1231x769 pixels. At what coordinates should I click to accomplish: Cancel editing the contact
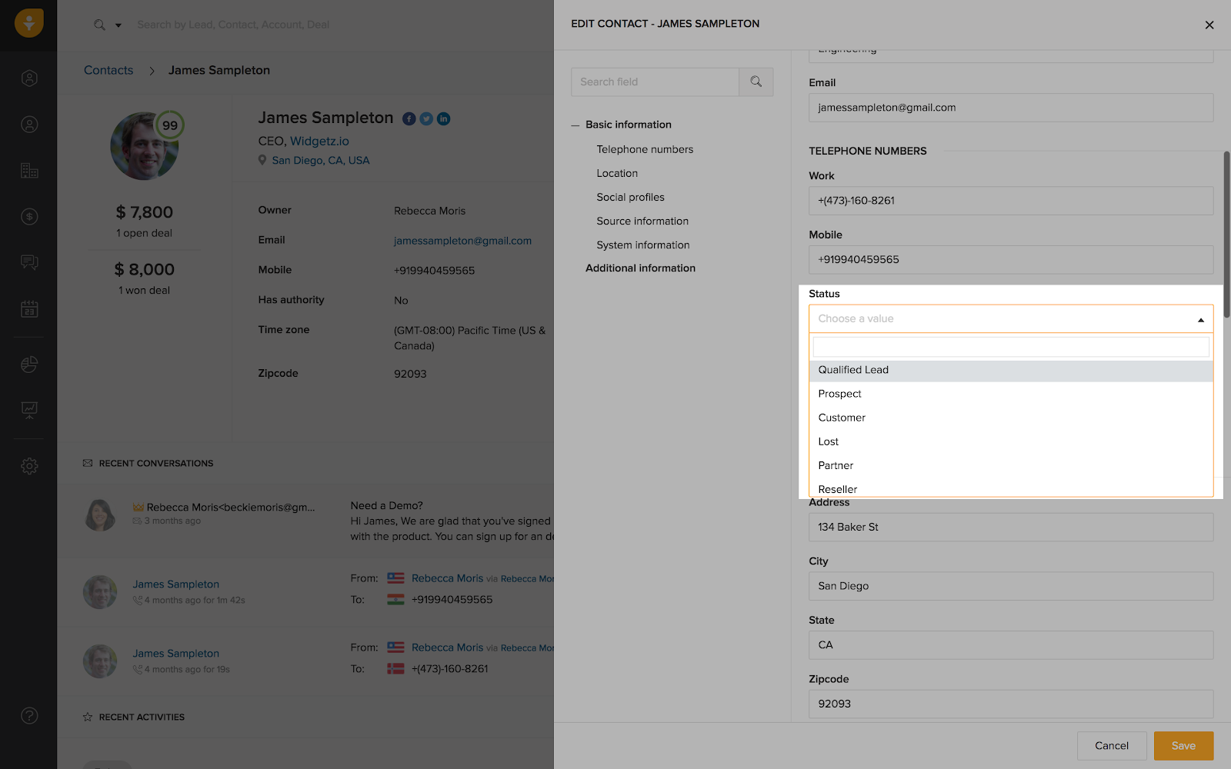pyautogui.click(x=1112, y=746)
